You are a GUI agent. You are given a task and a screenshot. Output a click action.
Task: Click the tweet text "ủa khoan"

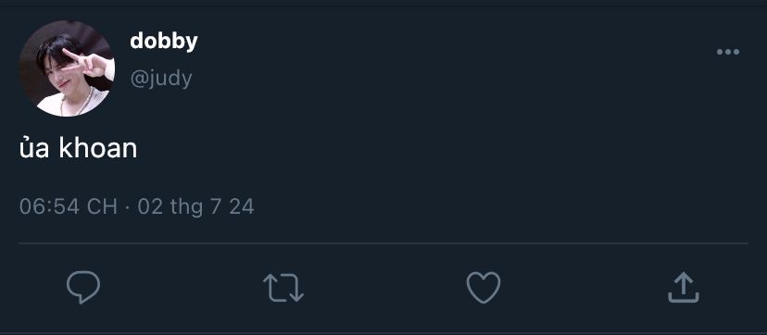pos(78,148)
